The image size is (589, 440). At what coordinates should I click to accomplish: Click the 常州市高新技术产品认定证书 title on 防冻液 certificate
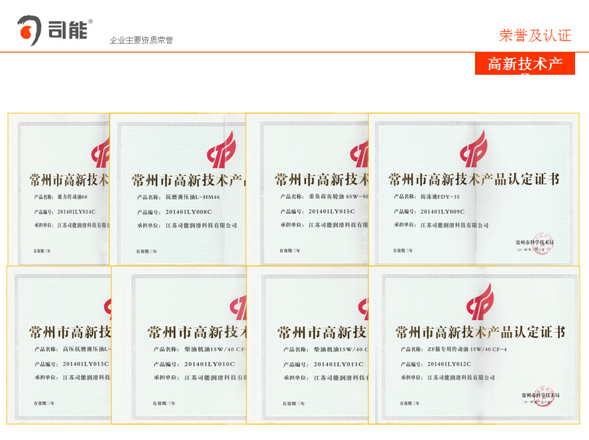click(x=474, y=179)
